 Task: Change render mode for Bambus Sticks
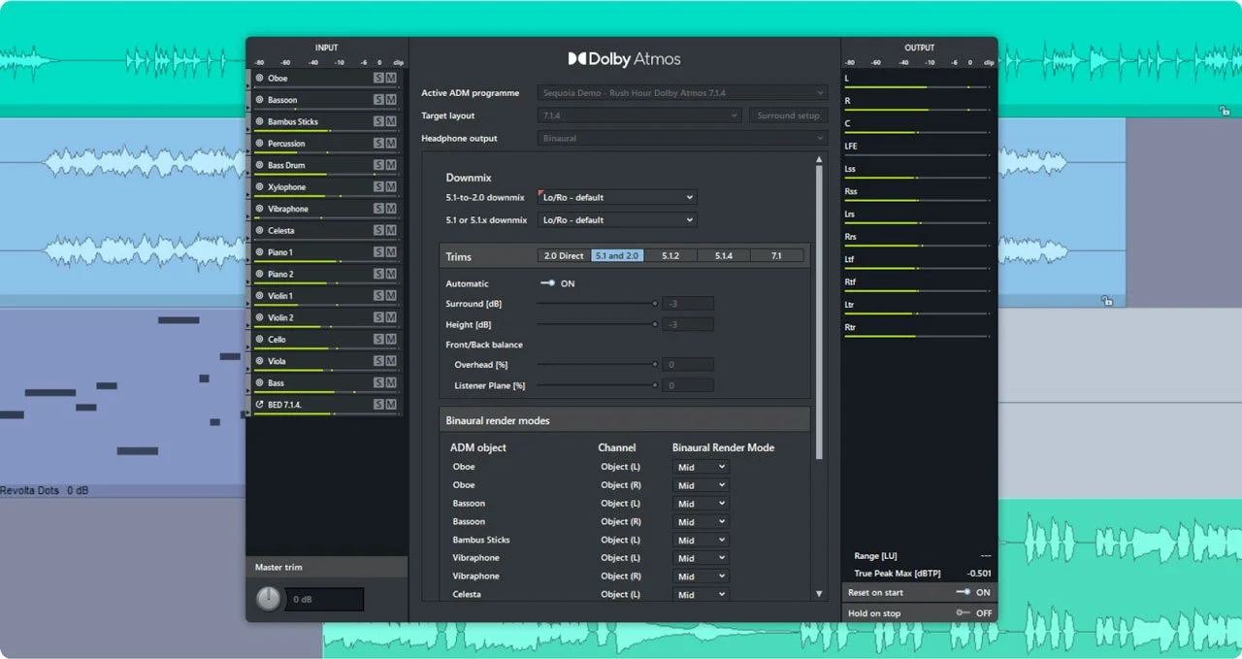[x=700, y=541]
